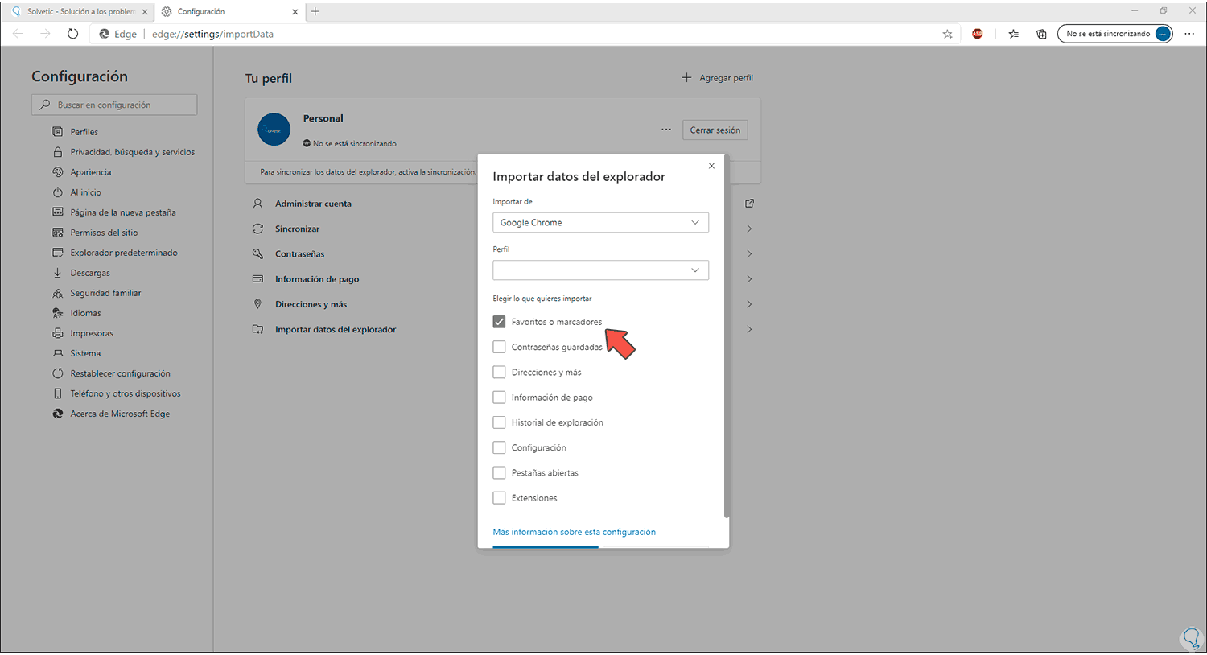1207x655 pixels.
Task: Close the Importar datos del explorador dialog
Action: [711, 166]
